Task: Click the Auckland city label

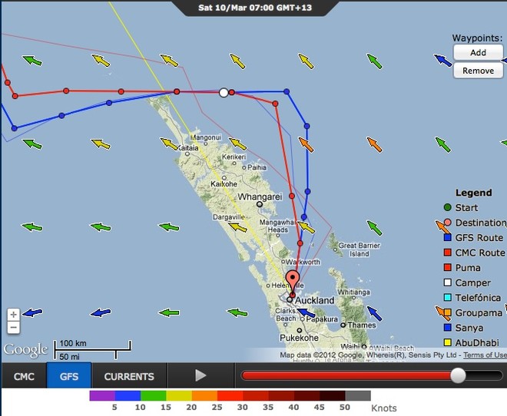Action: [315, 300]
